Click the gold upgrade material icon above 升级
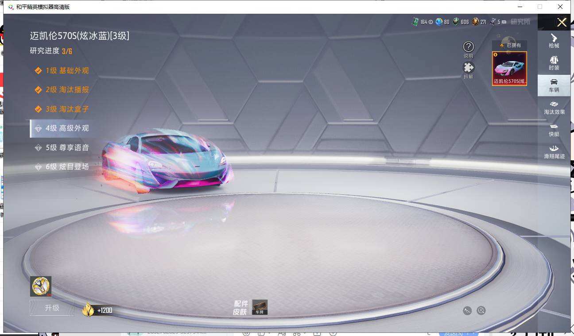574x336 pixels. (x=41, y=286)
